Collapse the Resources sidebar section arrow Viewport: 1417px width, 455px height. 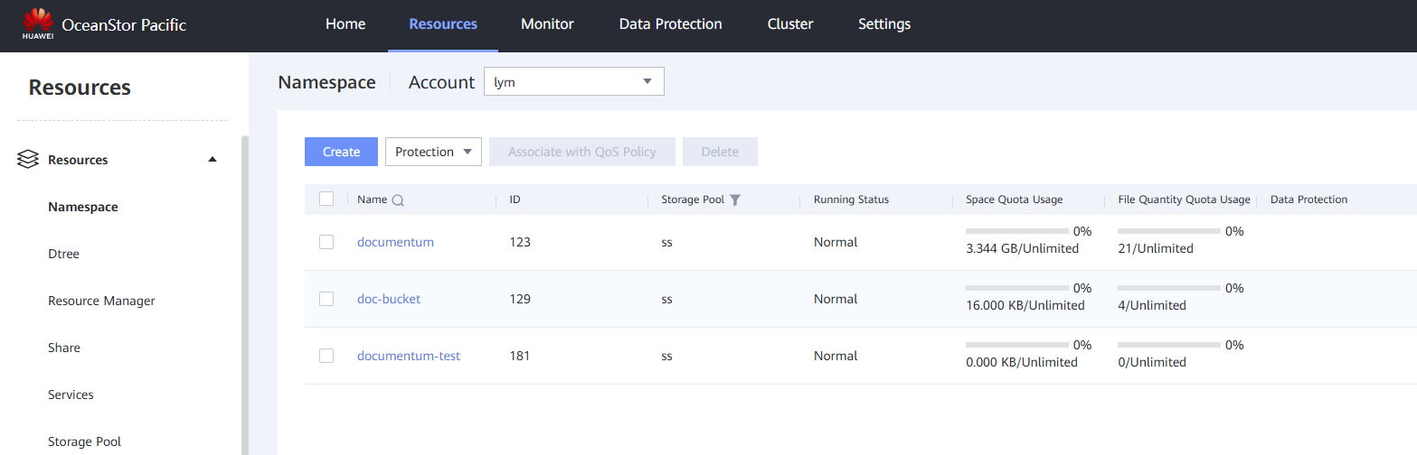click(213, 160)
